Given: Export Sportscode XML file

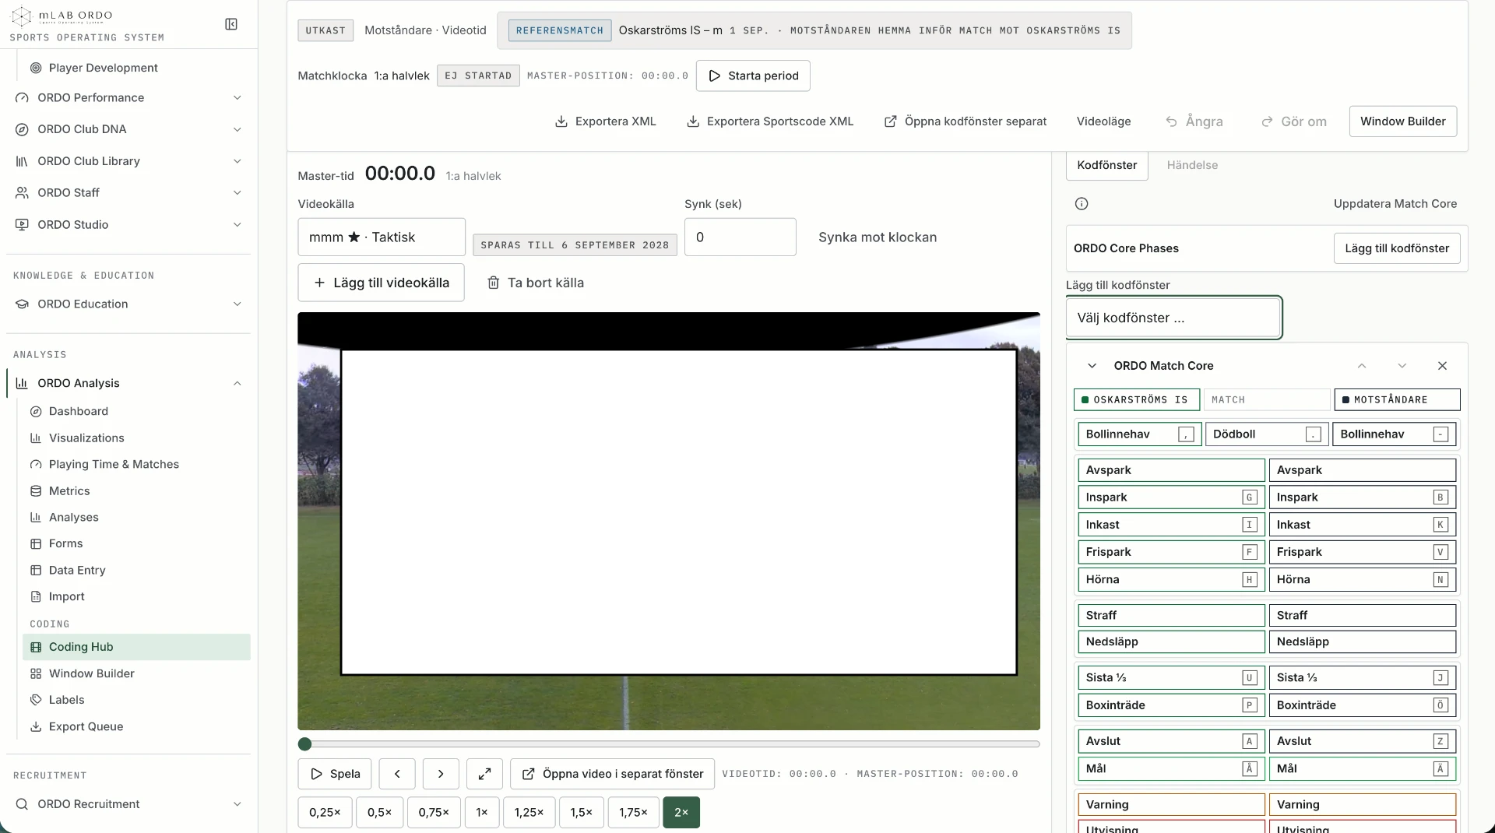Looking at the screenshot, I should coord(770,121).
